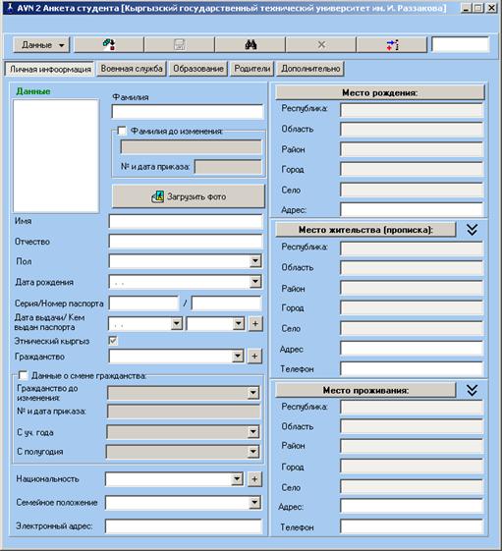Open the С уч. года dropdown
502x551 pixels.
(x=253, y=432)
